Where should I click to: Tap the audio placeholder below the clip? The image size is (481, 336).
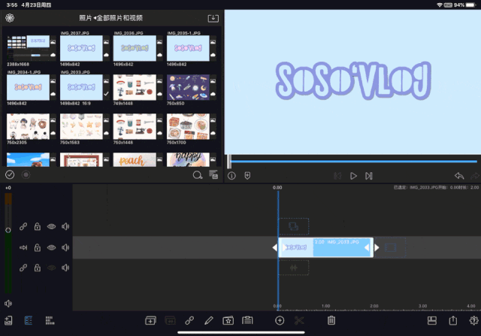(294, 268)
